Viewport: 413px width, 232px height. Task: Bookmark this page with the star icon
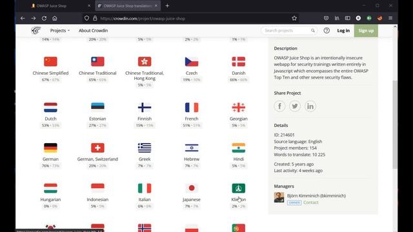[294, 18]
